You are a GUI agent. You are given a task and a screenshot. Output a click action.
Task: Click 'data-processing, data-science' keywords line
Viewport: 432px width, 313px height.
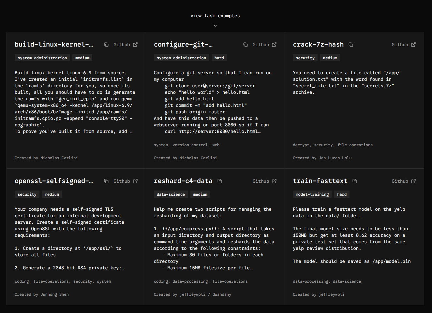(x=327, y=281)
